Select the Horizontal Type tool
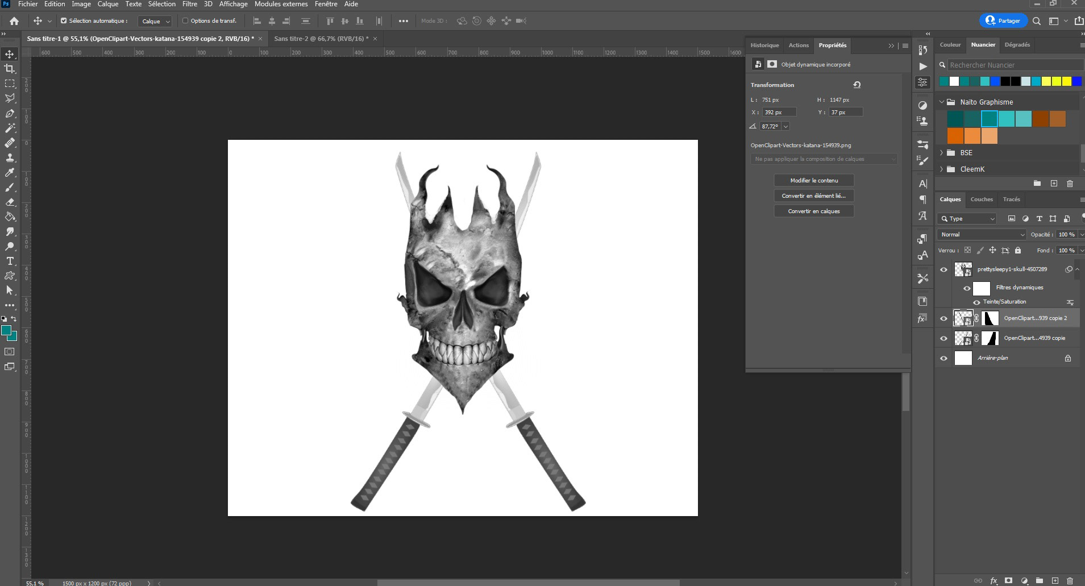The image size is (1085, 586). [x=10, y=261]
